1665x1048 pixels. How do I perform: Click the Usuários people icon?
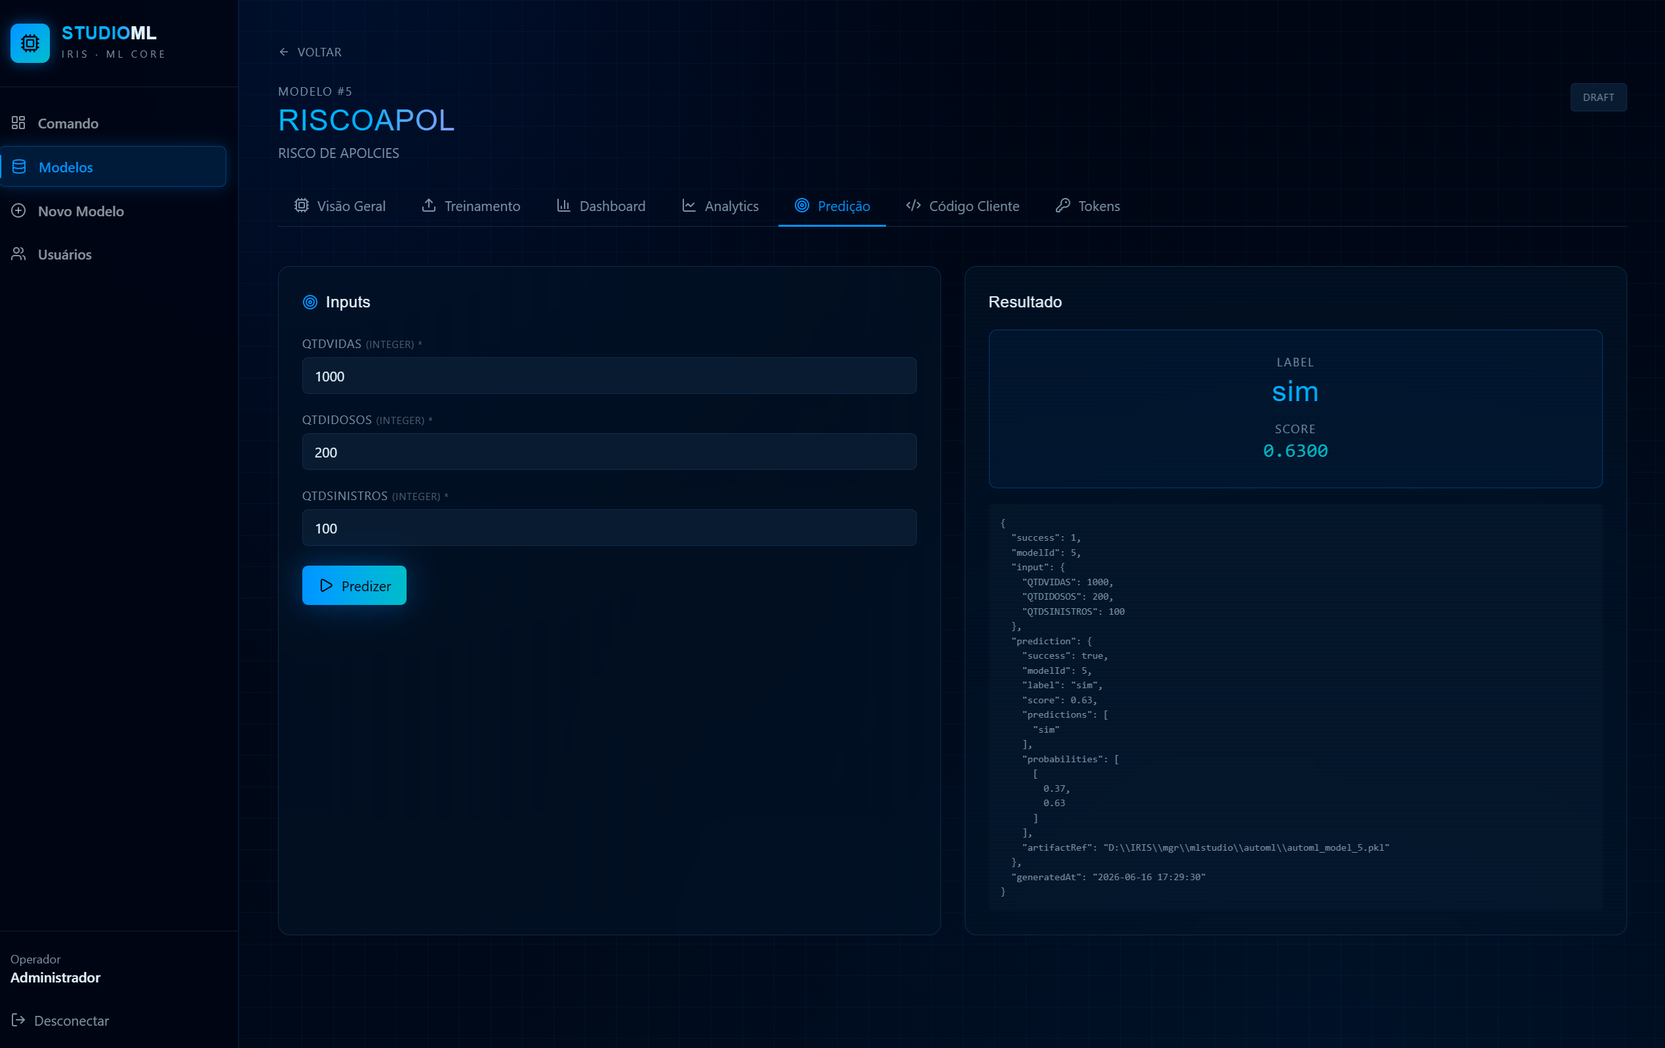(18, 254)
